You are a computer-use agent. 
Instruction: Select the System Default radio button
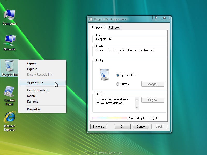(x=118, y=75)
